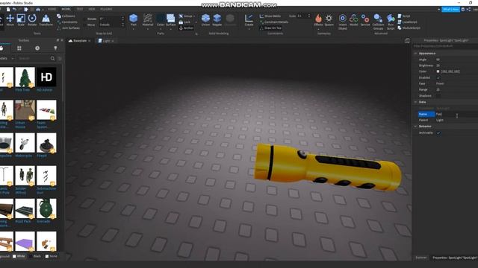478x268 pixels.
Task: Toggle Constraints in Tools group
Action: [67, 22]
